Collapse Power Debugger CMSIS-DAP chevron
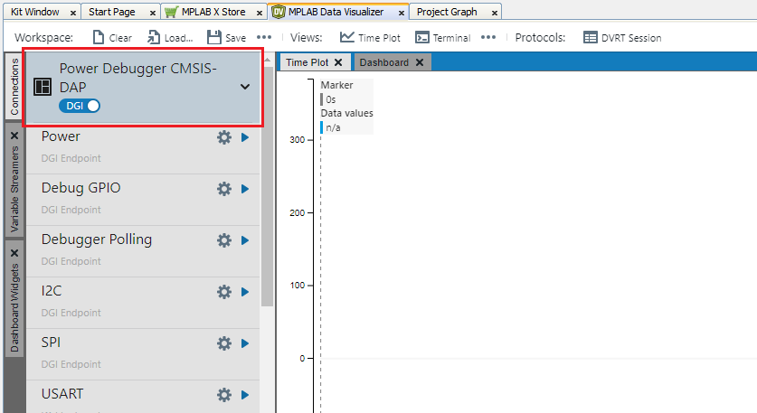Viewport: 757px width, 413px height. click(245, 87)
